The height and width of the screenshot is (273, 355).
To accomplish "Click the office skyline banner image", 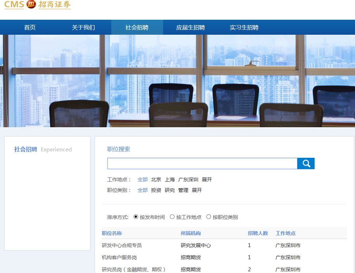I will (x=178, y=81).
